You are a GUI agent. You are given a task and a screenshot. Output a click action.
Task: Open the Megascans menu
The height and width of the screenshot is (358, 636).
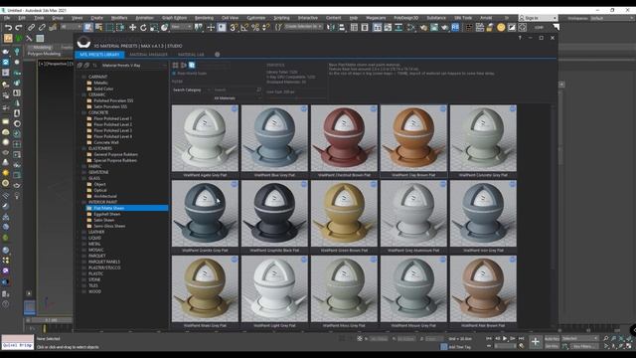tap(376, 18)
